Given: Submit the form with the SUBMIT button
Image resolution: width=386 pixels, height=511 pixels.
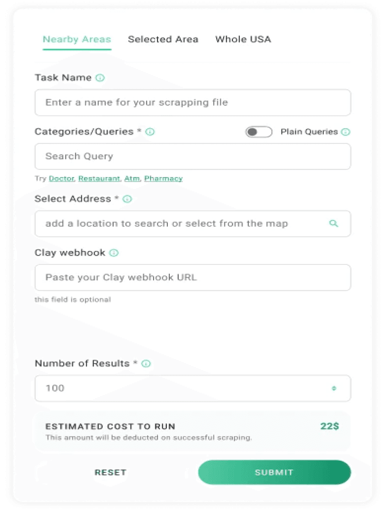Looking at the screenshot, I should coord(274,472).
